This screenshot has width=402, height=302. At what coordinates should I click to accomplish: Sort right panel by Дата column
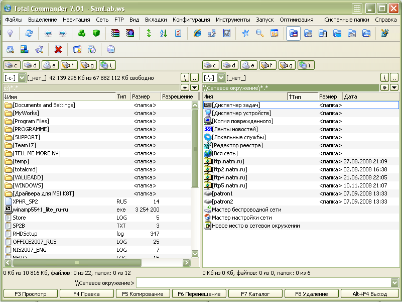(x=371, y=96)
